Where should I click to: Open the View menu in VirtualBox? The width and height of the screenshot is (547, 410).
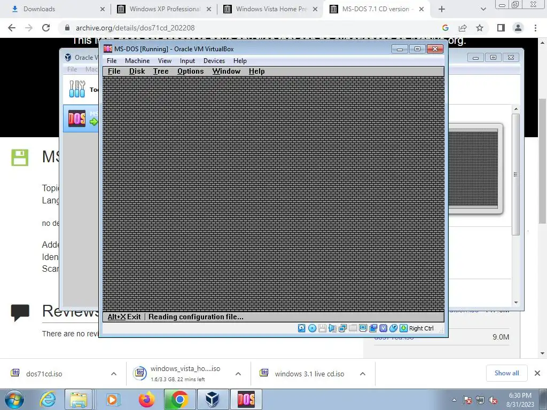point(165,61)
